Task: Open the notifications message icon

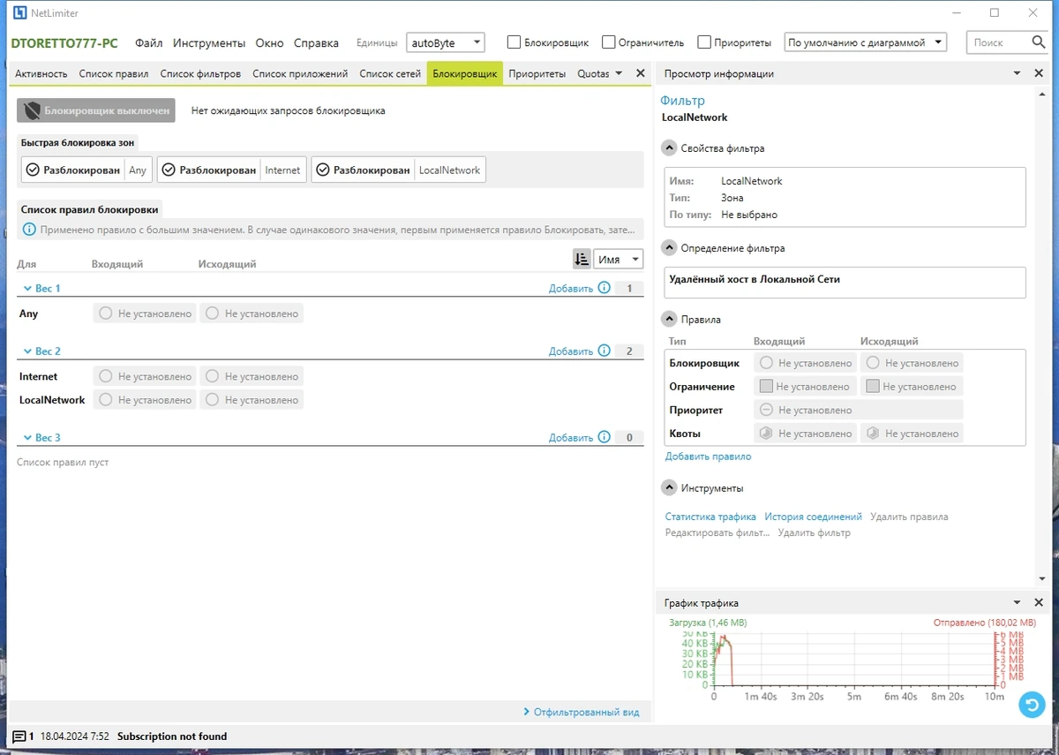Action: click(19, 736)
